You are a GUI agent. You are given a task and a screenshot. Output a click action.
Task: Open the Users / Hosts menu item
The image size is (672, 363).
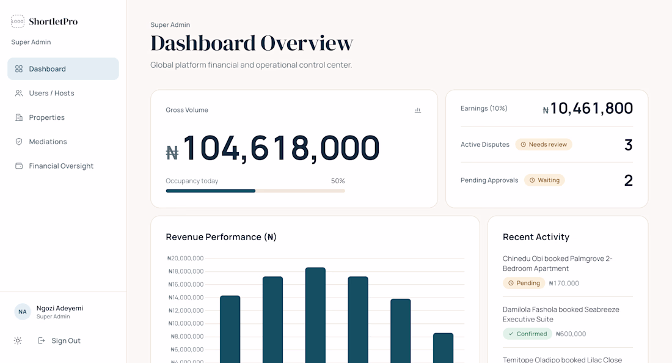[63, 93]
